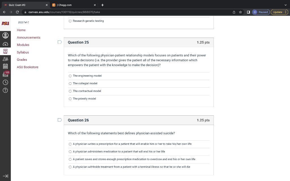Click the Paused profile button
290x181 pixels.
261,12
